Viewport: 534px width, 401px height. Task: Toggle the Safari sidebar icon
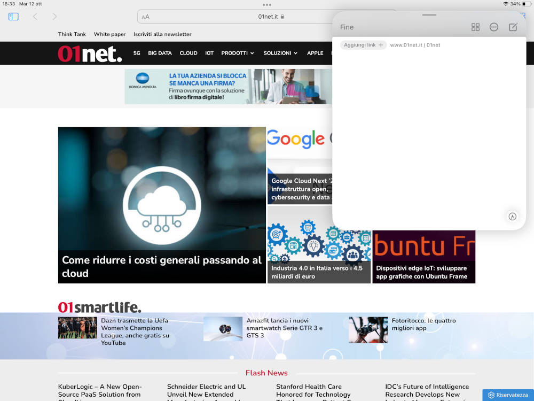(13, 17)
